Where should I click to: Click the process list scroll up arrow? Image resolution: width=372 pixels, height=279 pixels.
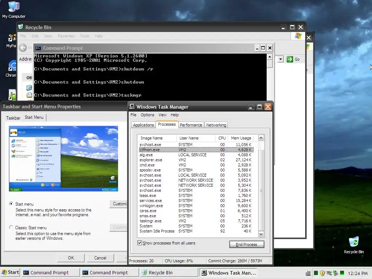261,138
